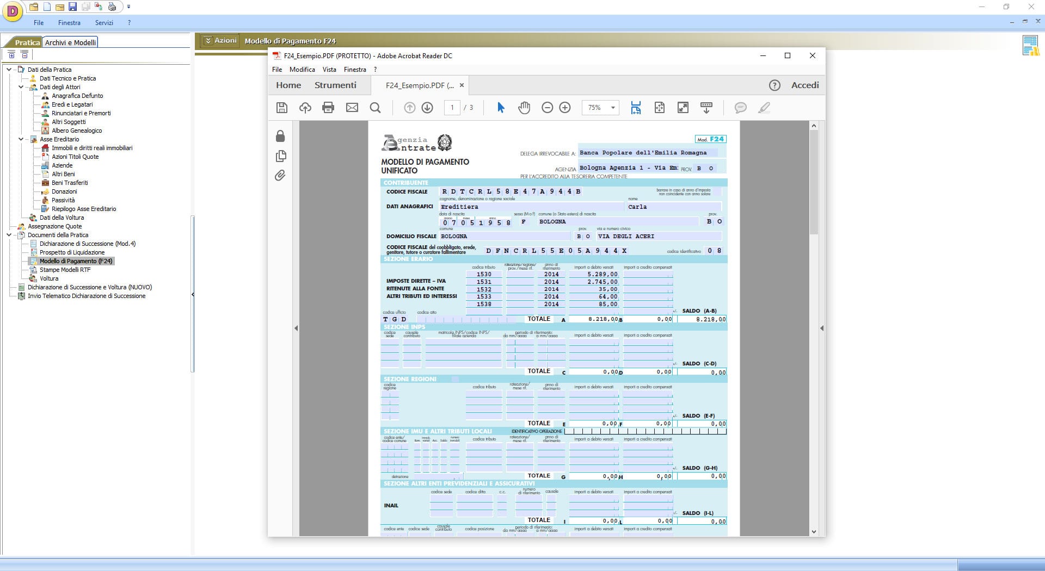Switch to Archivi e Modelli tab
The height and width of the screenshot is (571, 1045).
pyautogui.click(x=70, y=42)
